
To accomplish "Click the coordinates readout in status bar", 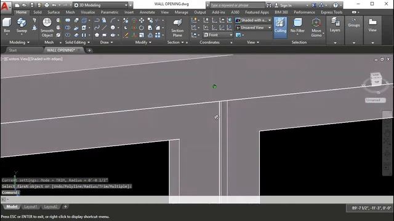I will (x=371, y=208).
